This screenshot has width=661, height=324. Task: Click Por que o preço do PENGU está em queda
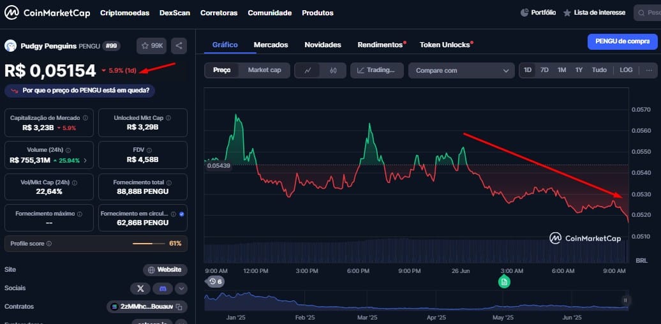point(80,91)
